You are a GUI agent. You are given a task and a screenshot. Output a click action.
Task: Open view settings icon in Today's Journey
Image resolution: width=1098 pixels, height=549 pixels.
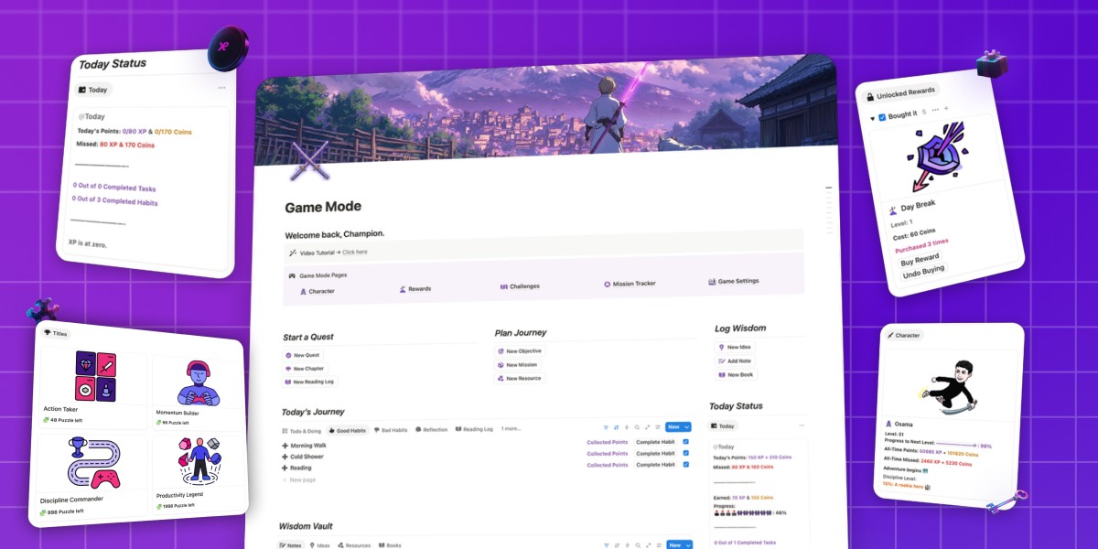(x=658, y=427)
